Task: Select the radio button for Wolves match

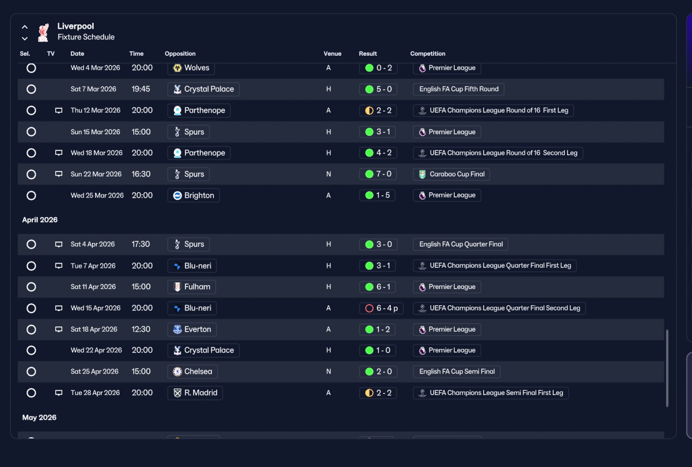Action: click(x=31, y=68)
